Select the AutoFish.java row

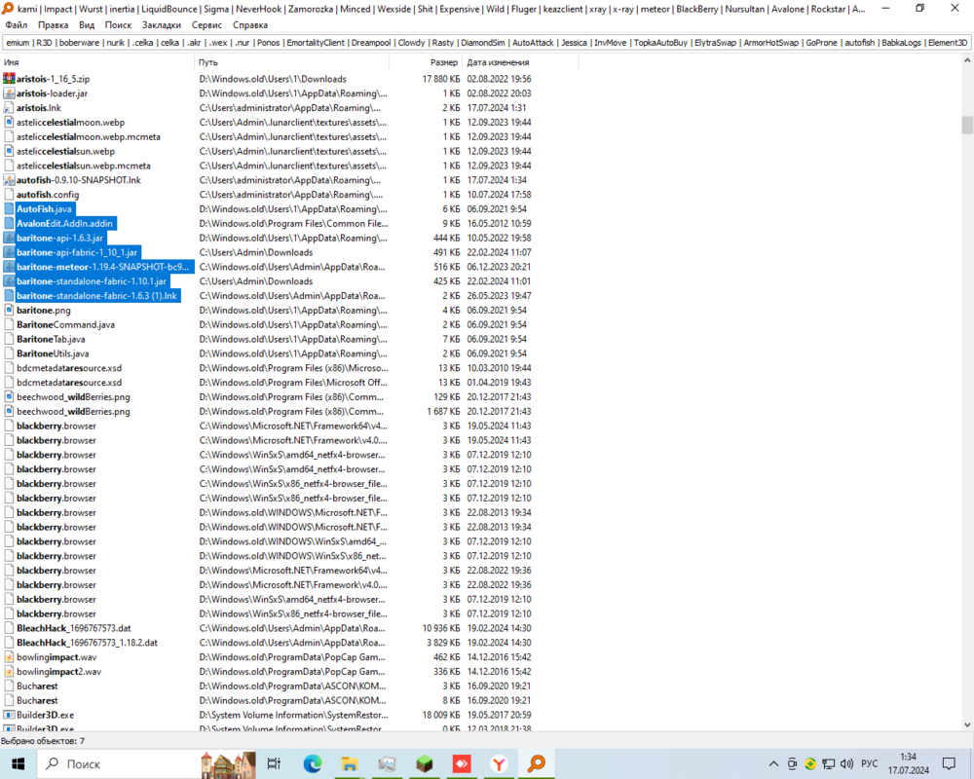[x=44, y=209]
